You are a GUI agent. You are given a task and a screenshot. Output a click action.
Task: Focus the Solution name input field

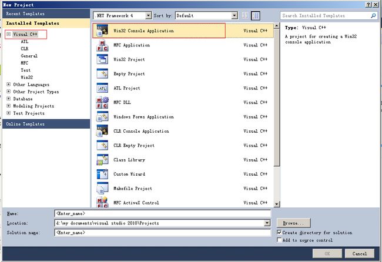[x=162, y=233]
